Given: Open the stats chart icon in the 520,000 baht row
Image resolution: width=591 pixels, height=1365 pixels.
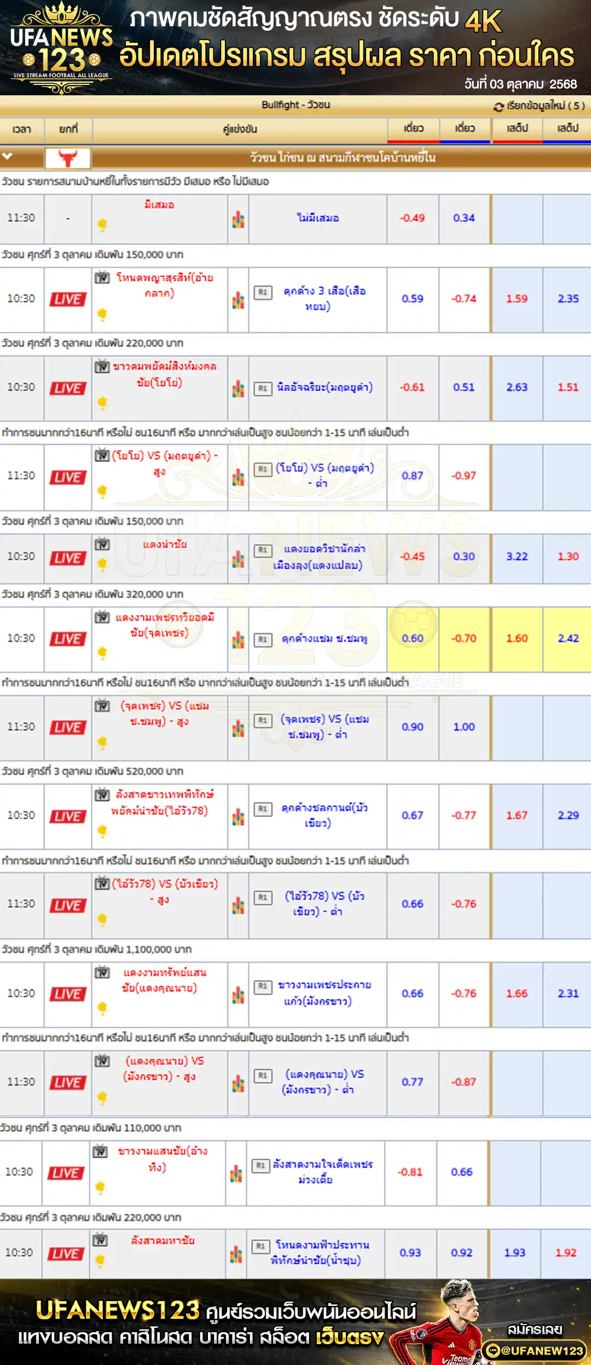Looking at the screenshot, I should [238, 817].
